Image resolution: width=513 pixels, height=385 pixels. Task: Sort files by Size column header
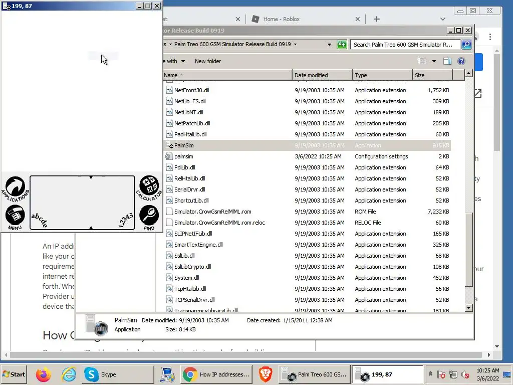click(432, 75)
